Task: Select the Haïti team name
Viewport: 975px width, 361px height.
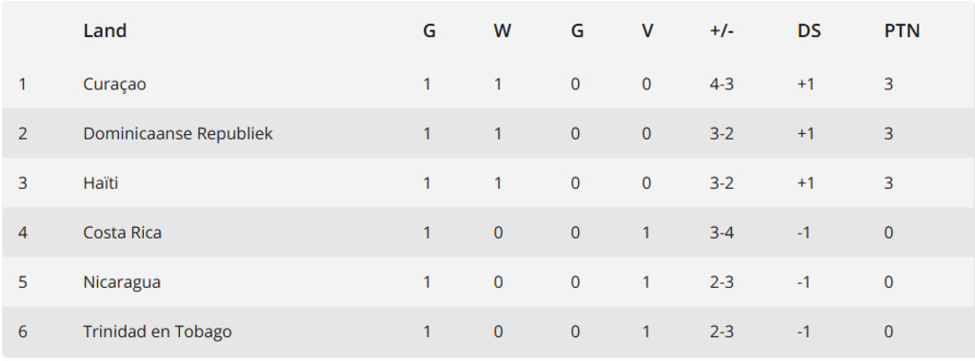Action: 101,183
